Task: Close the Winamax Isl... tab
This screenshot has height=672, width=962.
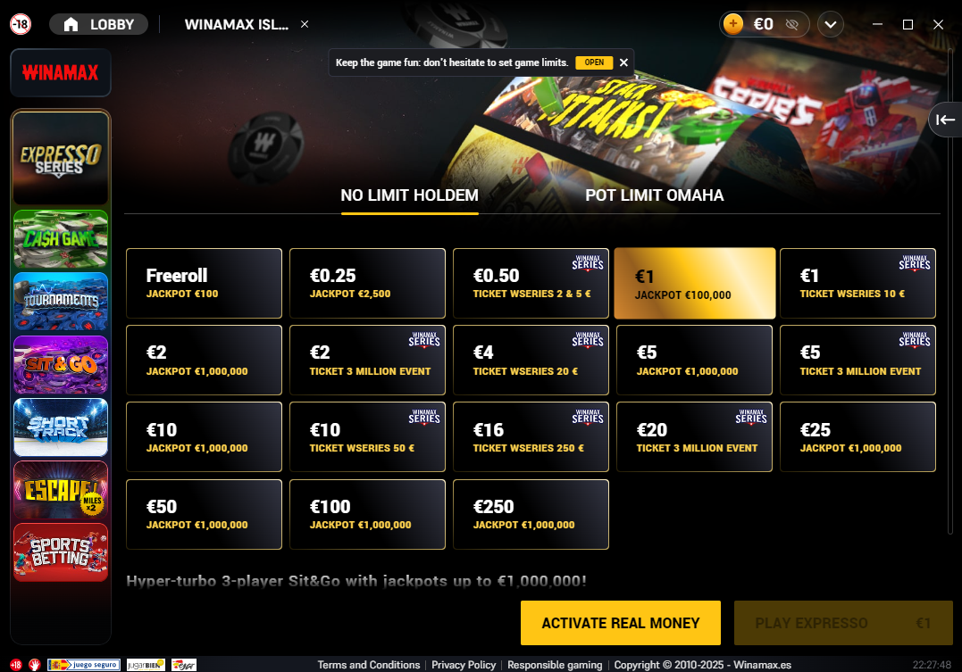Action: pyautogui.click(x=305, y=24)
